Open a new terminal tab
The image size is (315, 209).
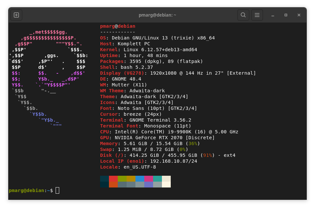pyautogui.click(x=16, y=15)
